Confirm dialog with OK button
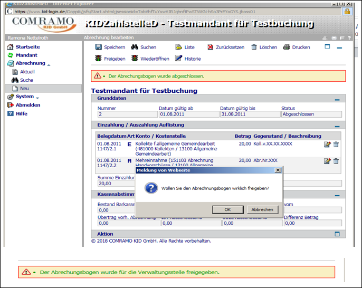This screenshot has height=288, width=362. 227,209
